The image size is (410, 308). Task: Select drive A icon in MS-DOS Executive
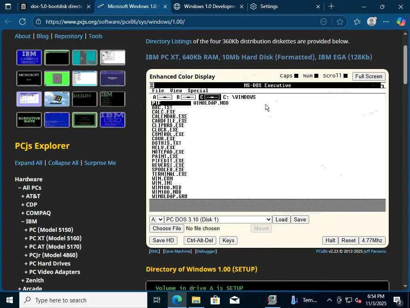(x=163, y=97)
